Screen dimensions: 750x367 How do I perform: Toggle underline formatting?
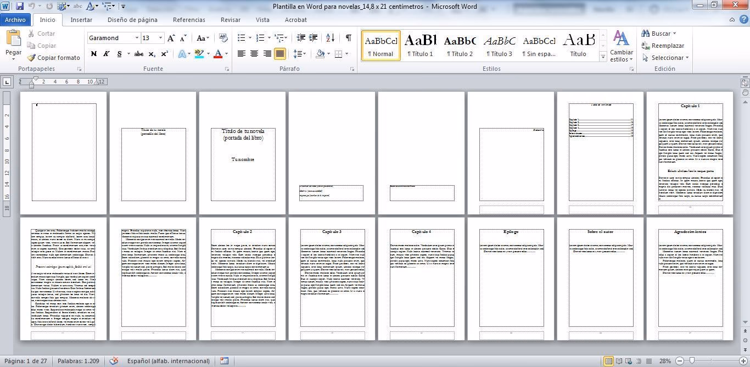[119, 53]
